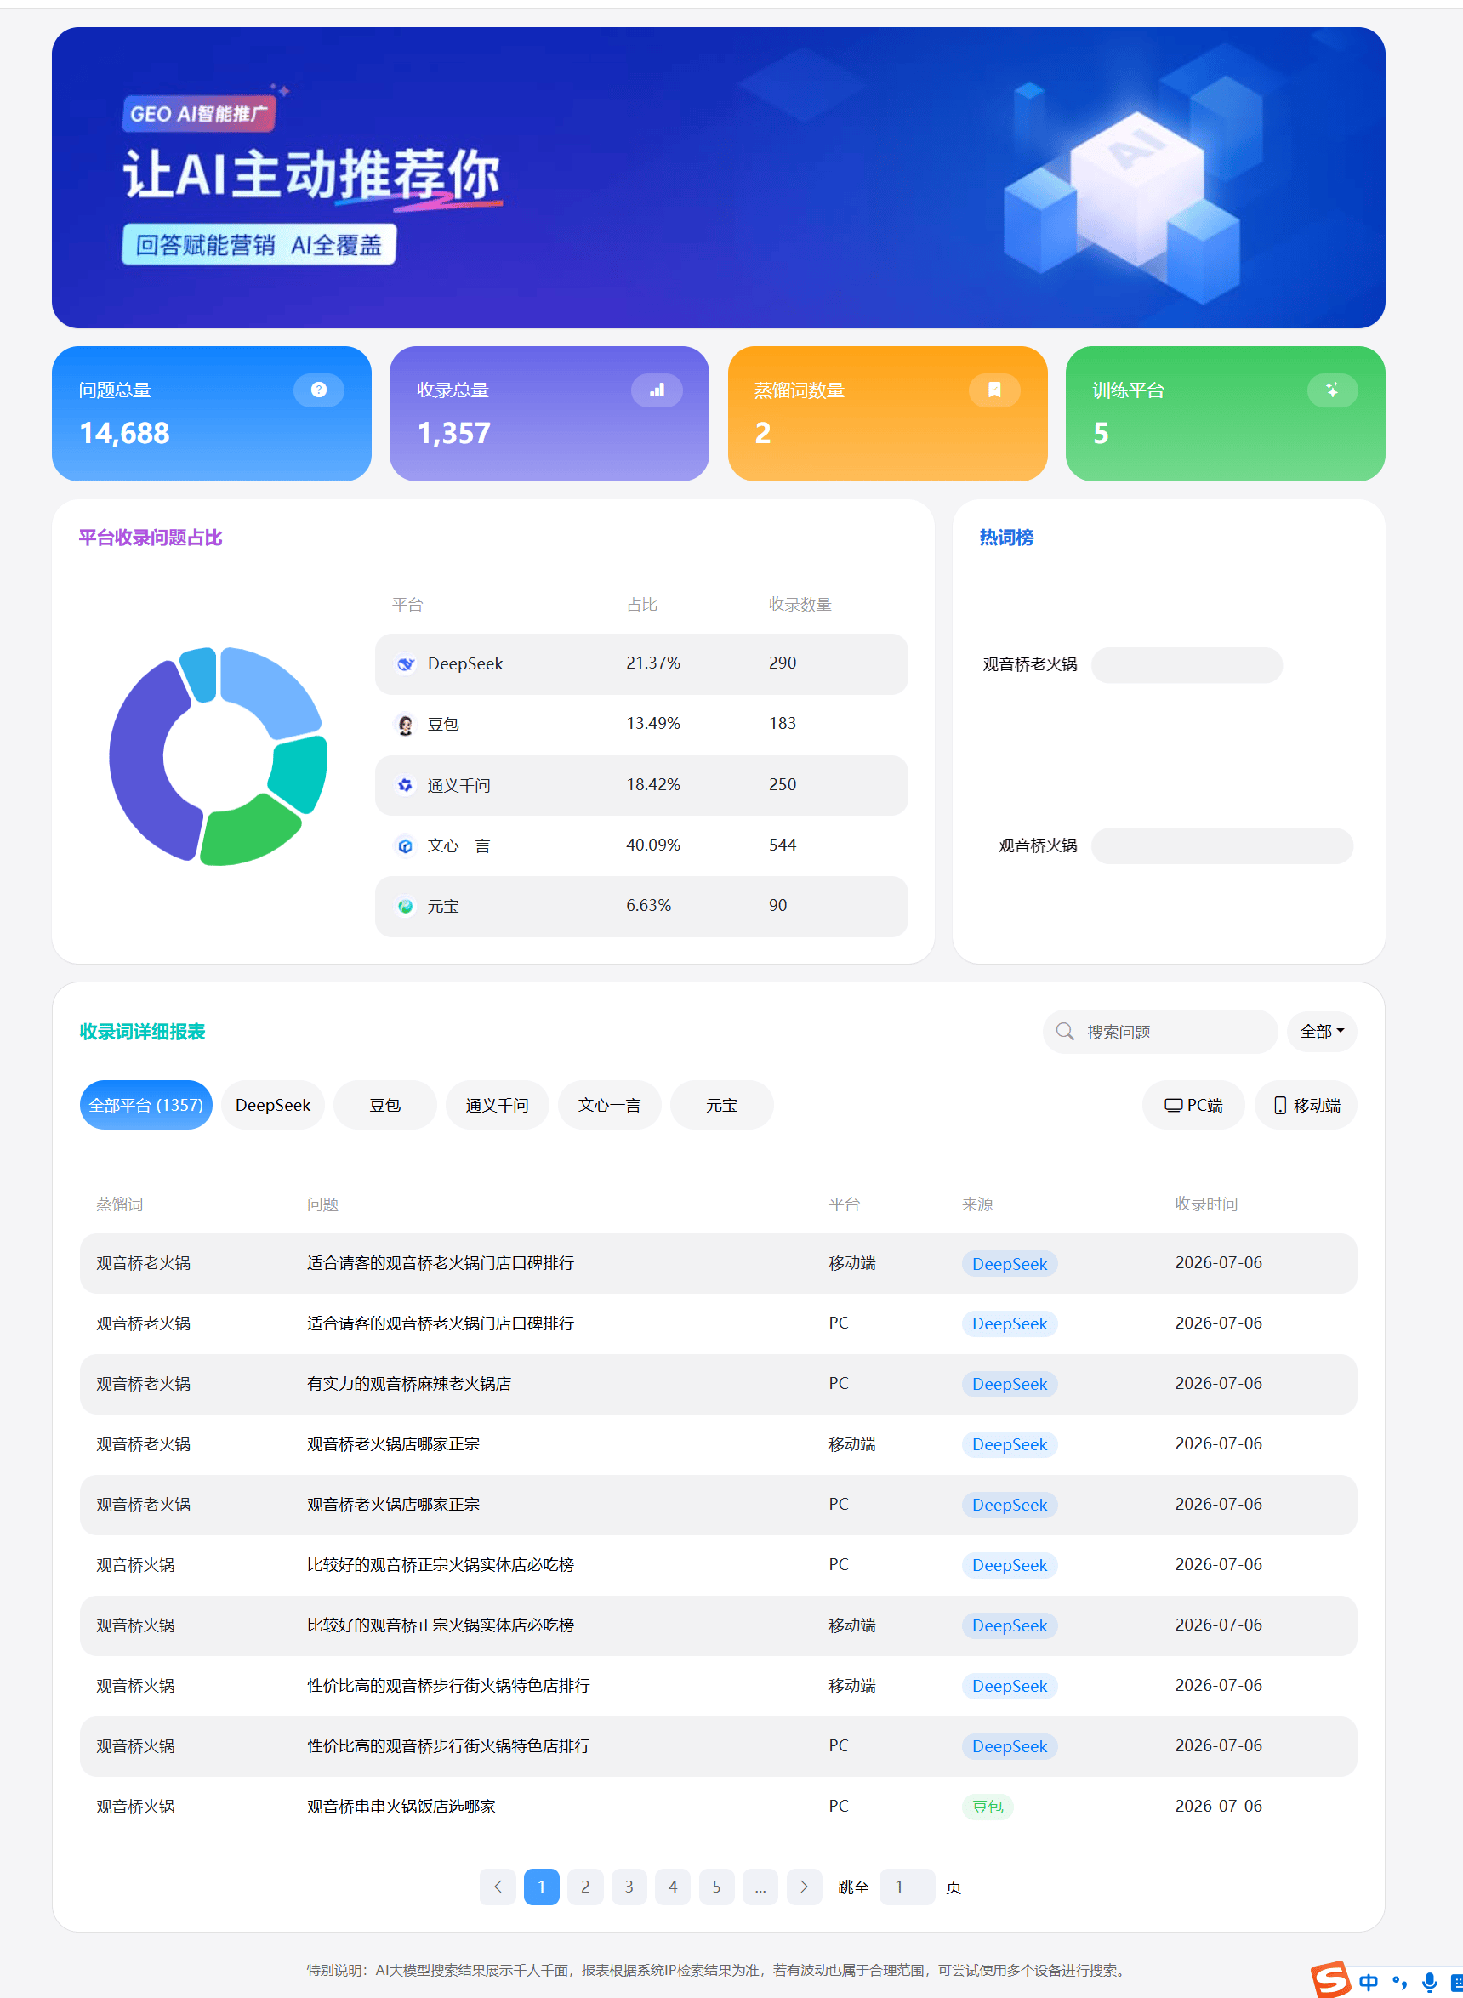Click the sparkle icon on 训练平台 card
The height and width of the screenshot is (1998, 1463).
pos(1332,390)
